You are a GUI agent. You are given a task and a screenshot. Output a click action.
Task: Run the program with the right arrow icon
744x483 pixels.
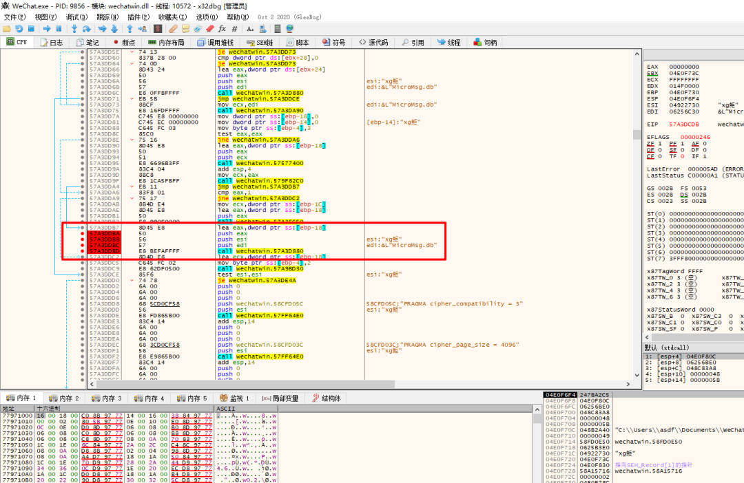coord(47,29)
